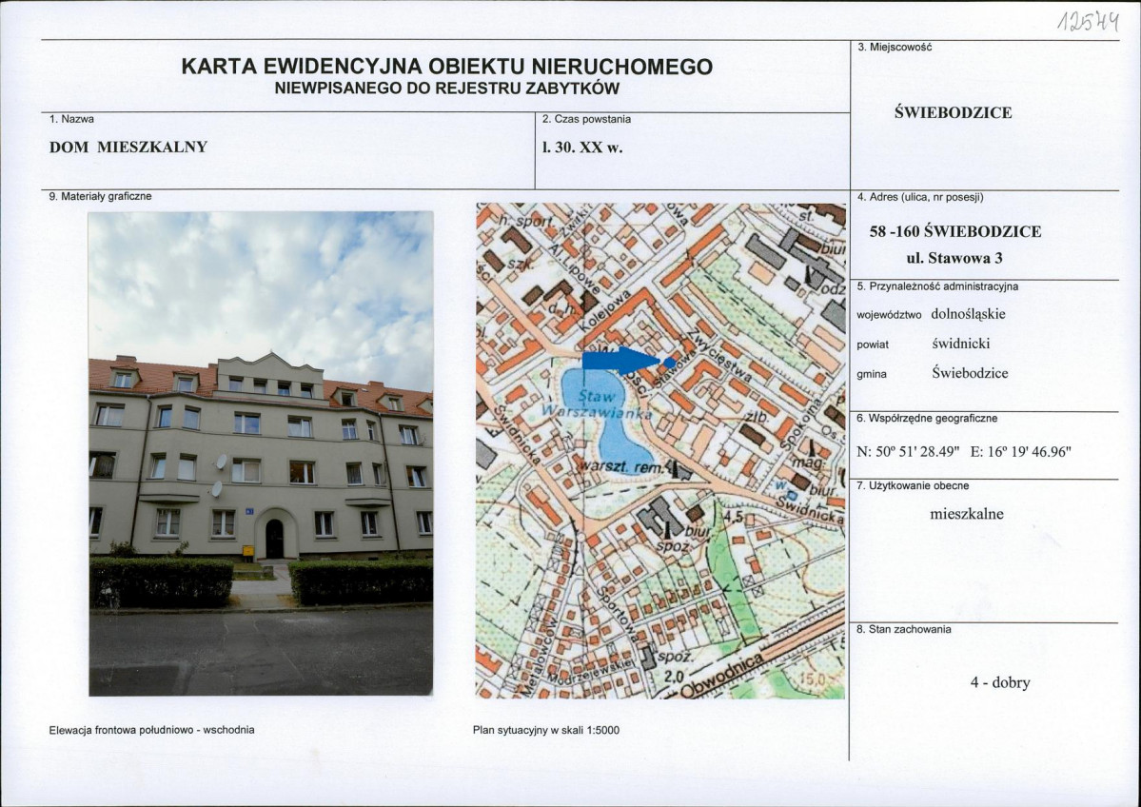Click the label 6. Współrzędne geograficzne
Image resolution: width=1141 pixels, height=807 pixels.
coord(927,419)
